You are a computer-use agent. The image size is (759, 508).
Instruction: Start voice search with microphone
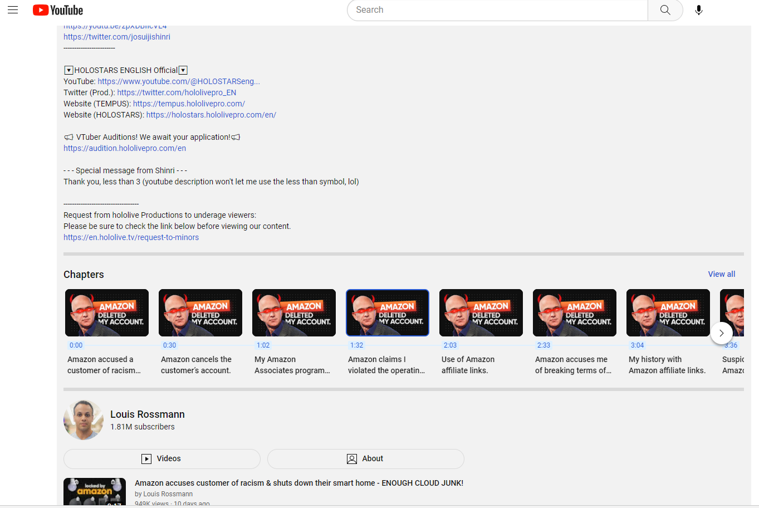[x=699, y=10]
